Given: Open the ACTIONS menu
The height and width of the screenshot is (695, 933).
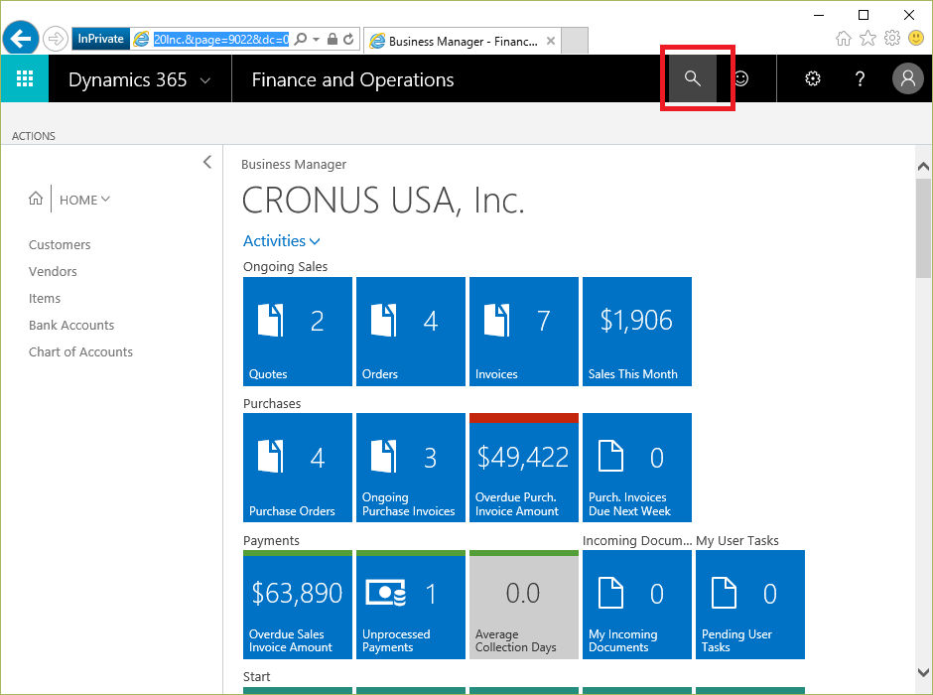Looking at the screenshot, I should (34, 136).
